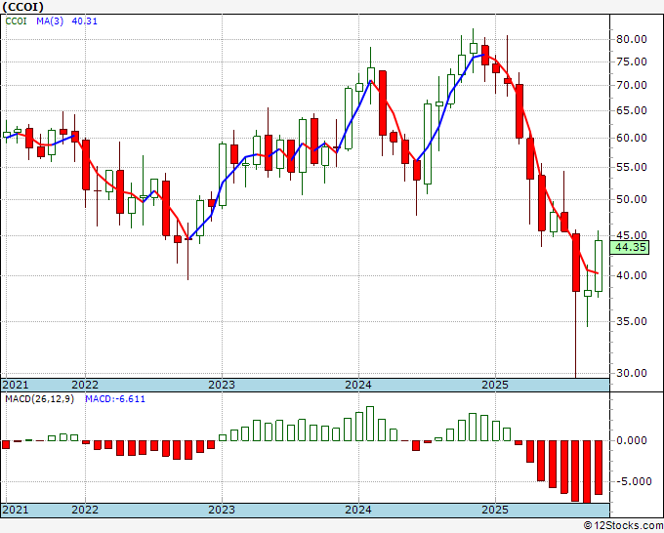Click the 40.31 moving average value
The height and width of the screenshot is (533, 664).
tap(84, 20)
